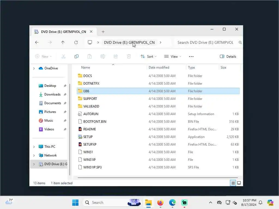Click the horizontal scrollbar of file list
This screenshot has width=279, height=209.
point(158,177)
